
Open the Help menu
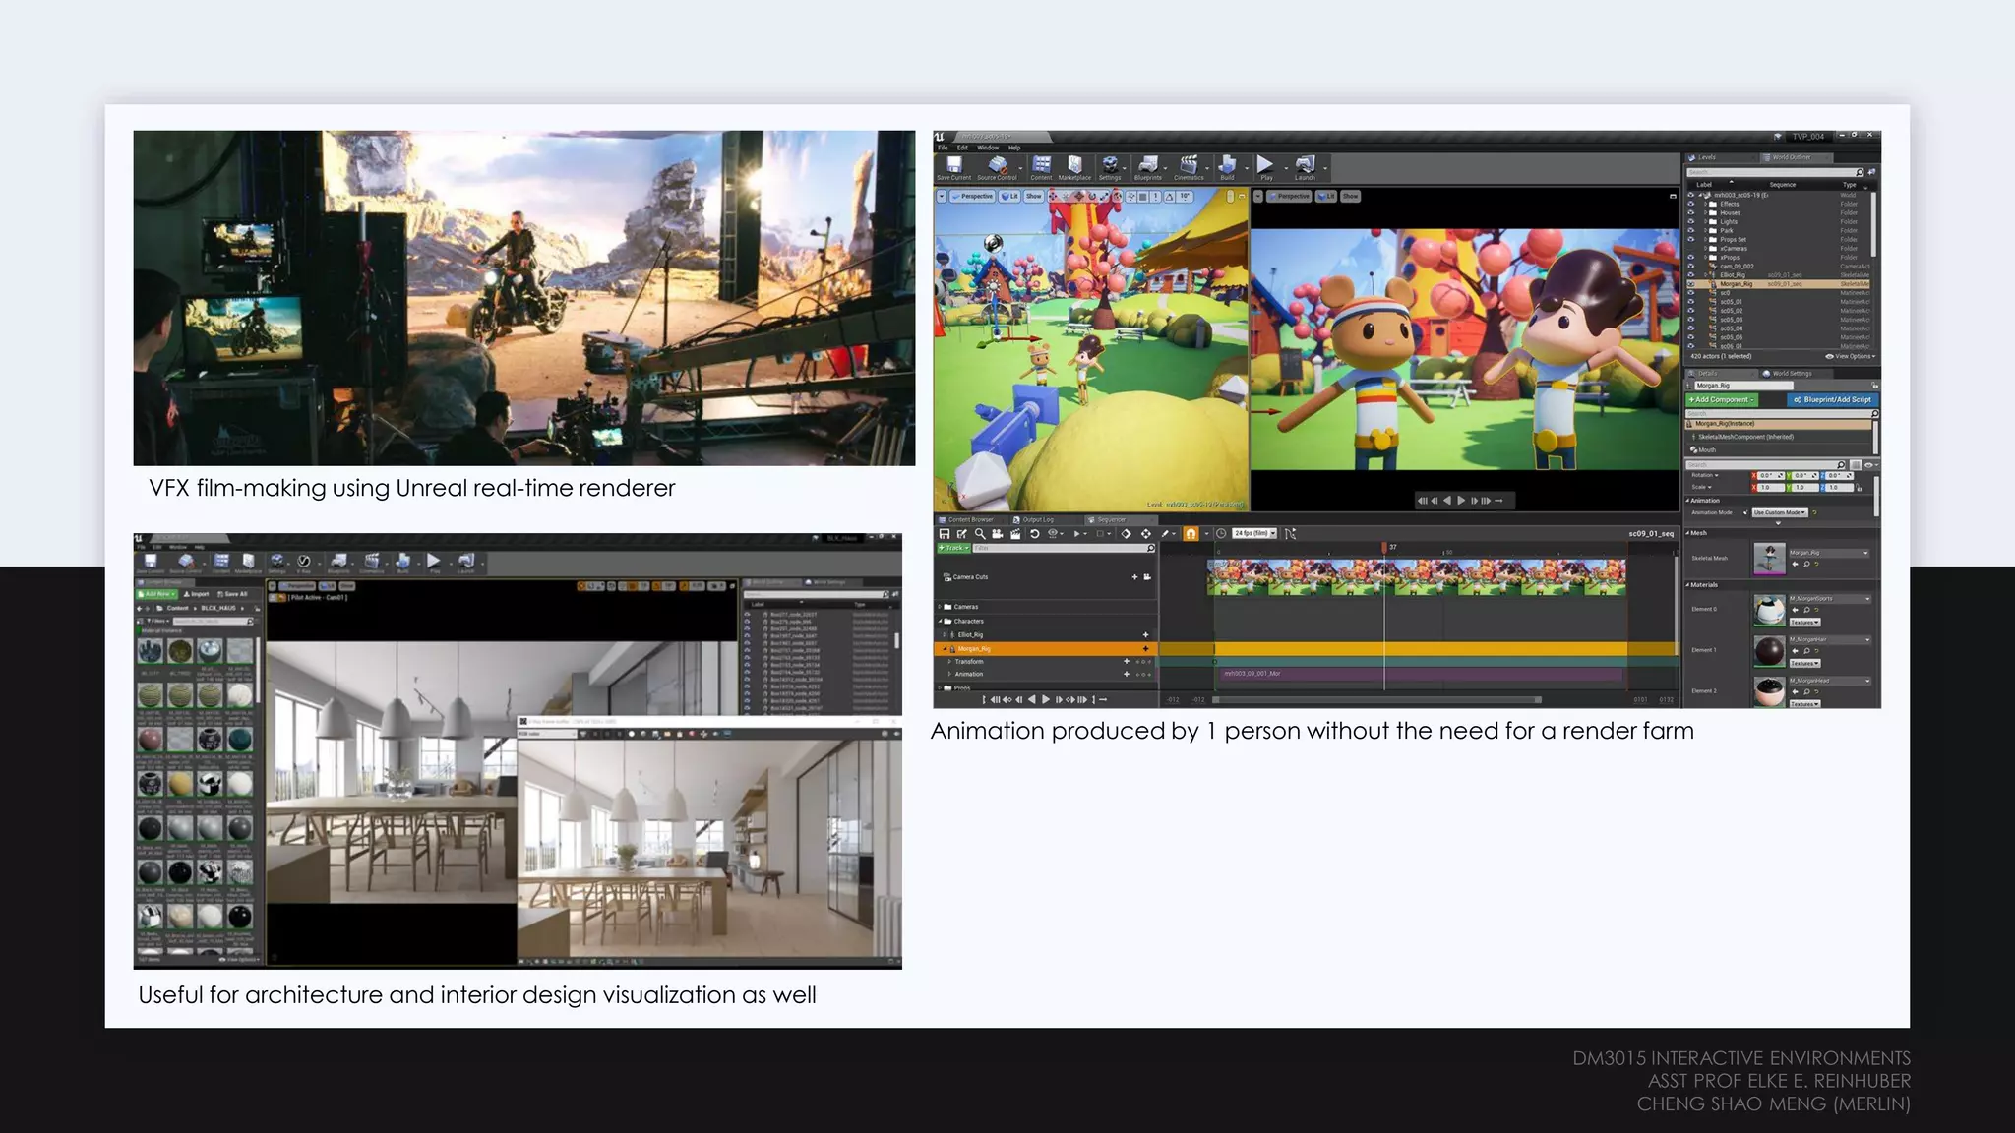pyautogui.click(x=1014, y=148)
